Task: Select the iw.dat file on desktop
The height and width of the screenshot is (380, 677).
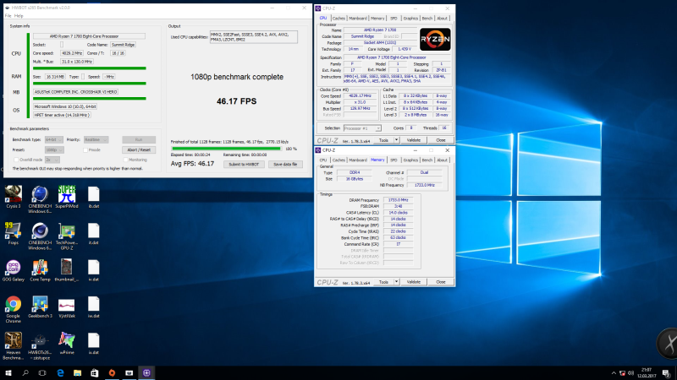Action: (x=93, y=307)
